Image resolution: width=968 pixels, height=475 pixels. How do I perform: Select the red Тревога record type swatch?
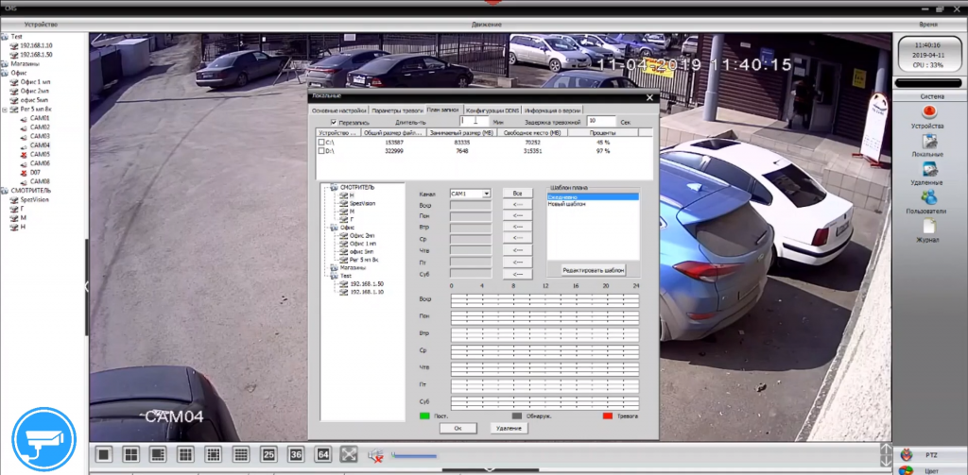coord(608,416)
